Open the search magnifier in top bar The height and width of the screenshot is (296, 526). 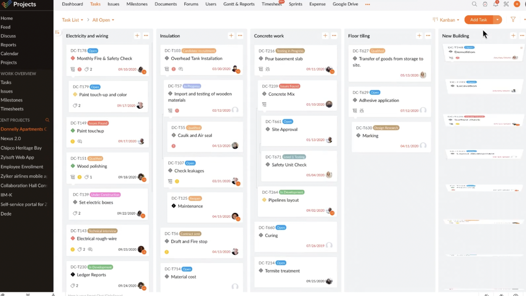click(474, 4)
